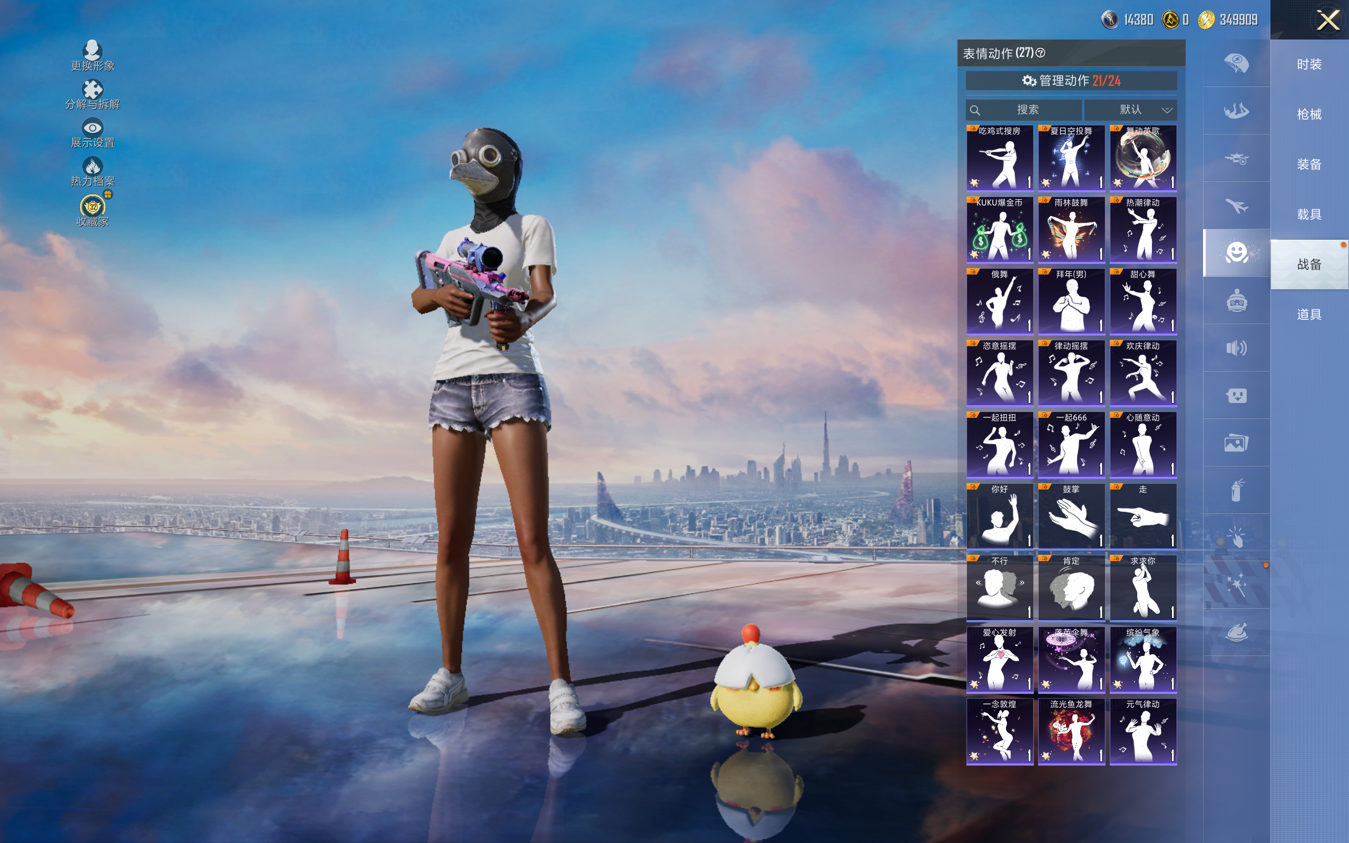This screenshot has height=843, width=1349.
Task: Select the airplane skin category icon
Action: 1236,205
